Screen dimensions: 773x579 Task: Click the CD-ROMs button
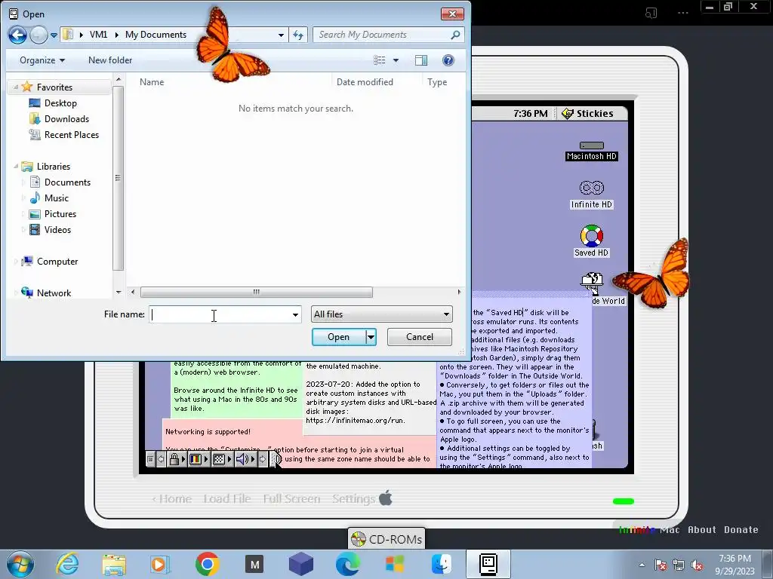pos(386,539)
